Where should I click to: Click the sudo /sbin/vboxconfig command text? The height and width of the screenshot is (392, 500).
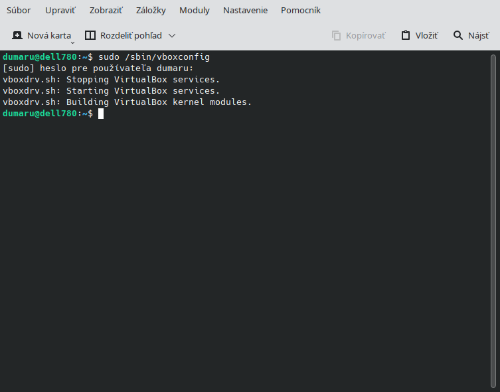pos(154,57)
